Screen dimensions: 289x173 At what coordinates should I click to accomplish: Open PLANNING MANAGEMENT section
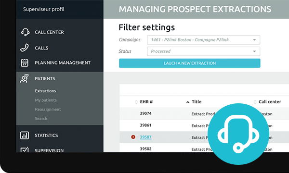coord(63,62)
